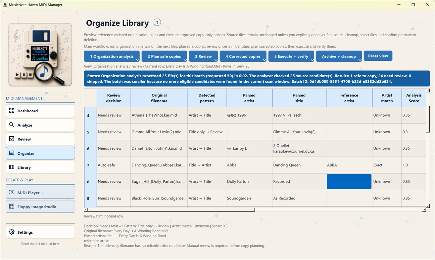Launch the MIDI Player play icon
435x260 pixels.
point(12,193)
